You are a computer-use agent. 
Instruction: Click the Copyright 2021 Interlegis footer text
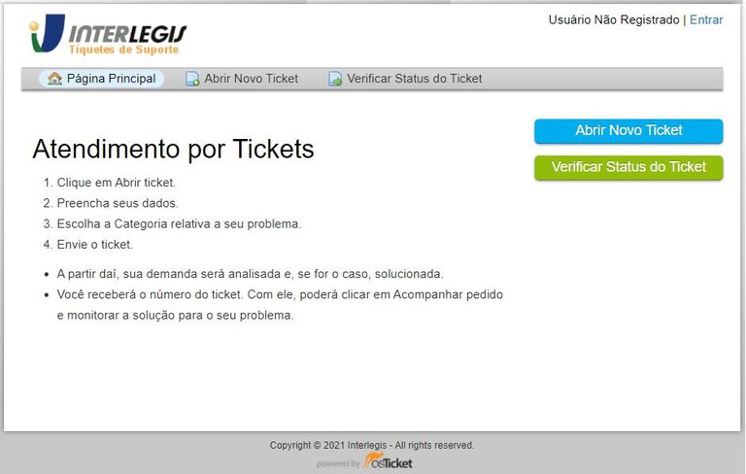372,446
